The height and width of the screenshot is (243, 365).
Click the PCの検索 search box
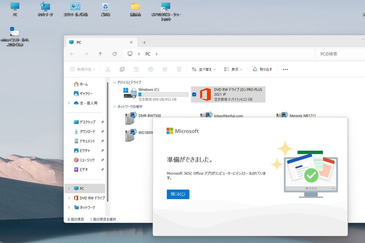[x=340, y=54]
